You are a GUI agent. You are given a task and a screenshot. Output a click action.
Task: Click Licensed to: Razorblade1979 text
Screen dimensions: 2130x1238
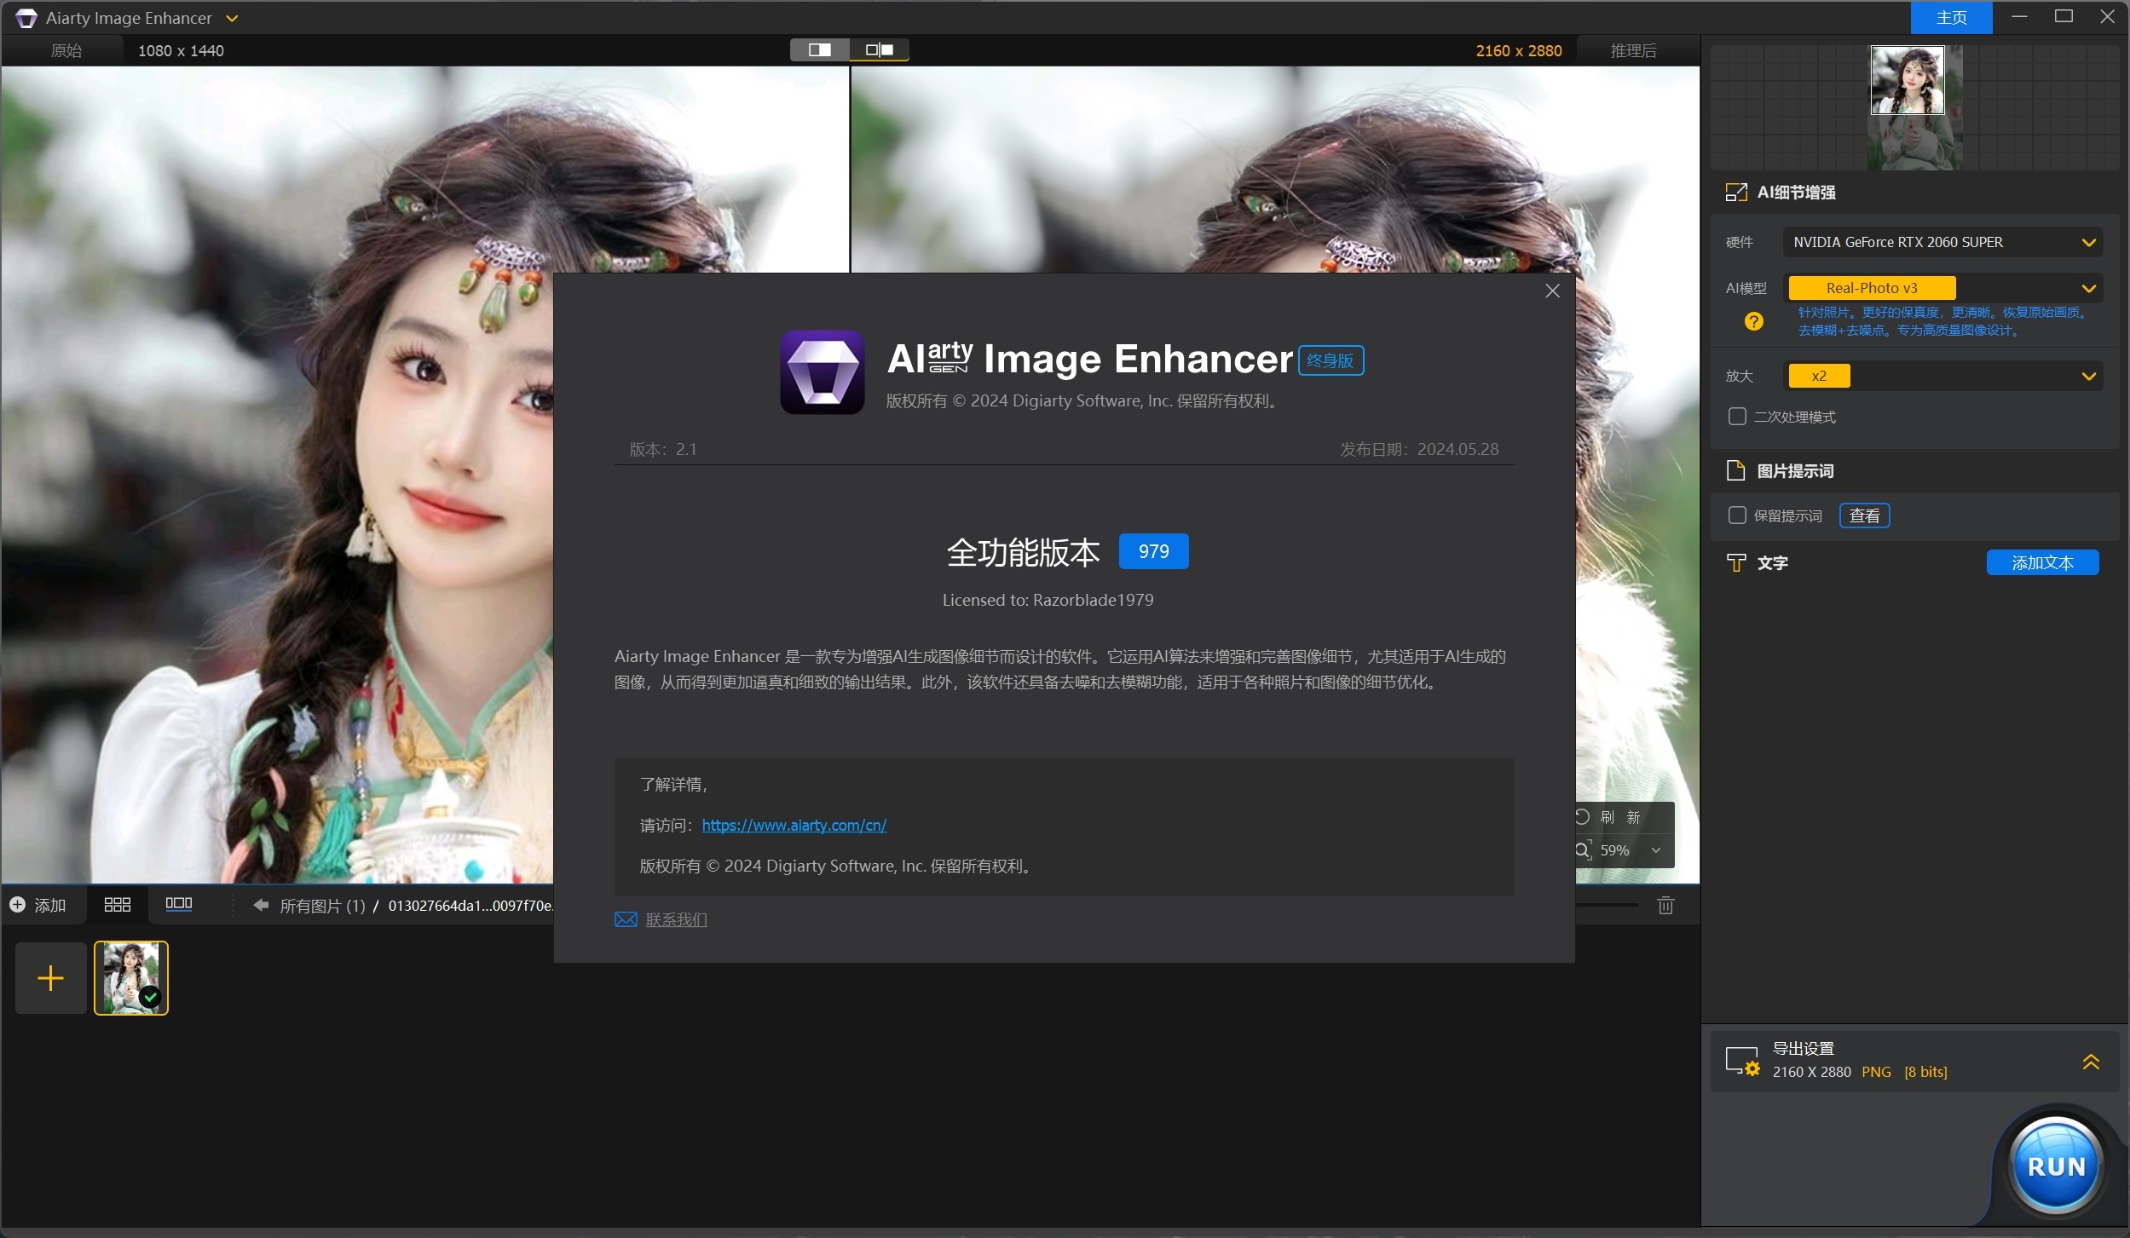click(x=1048, y=600)
